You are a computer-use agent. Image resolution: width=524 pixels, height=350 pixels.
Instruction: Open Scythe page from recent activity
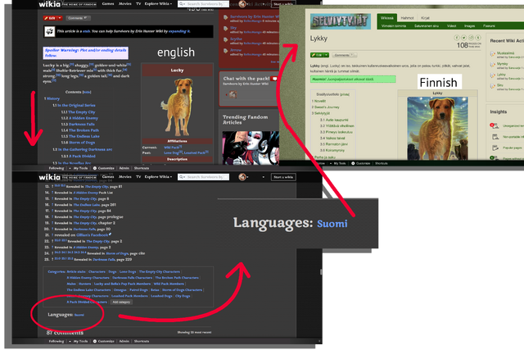(236, 39)
